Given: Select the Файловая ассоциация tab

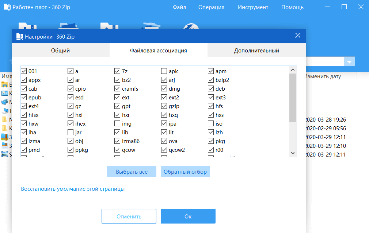Looking at the screenshot, I should coord(159,50).
